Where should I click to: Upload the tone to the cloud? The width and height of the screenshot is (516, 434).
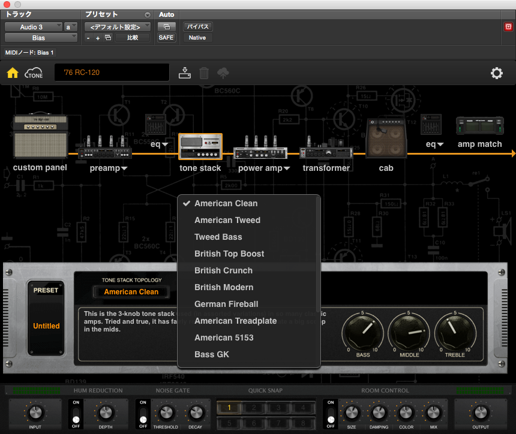pyautogui.click(x=223, y=73)
